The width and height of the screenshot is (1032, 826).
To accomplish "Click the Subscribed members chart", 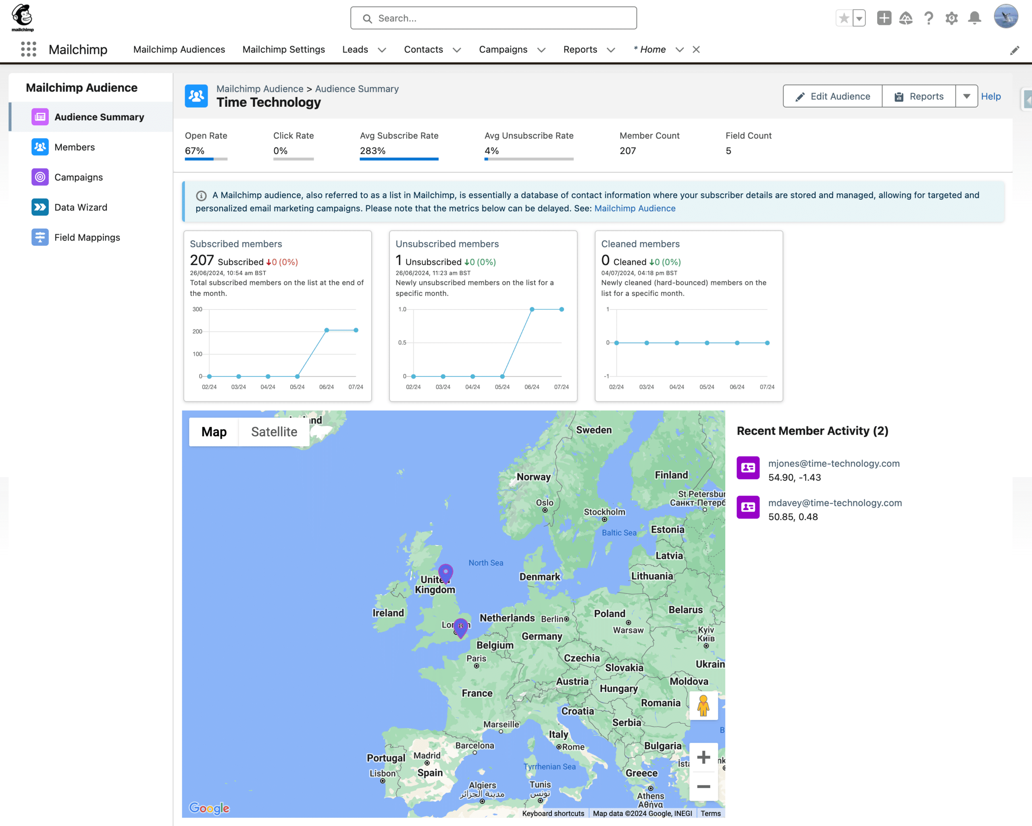I will pyautogui.click(x=278, y=348).
